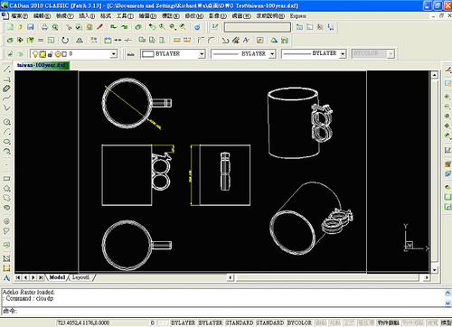This screenshot has height=327, width=452.
Task: Toggle object snap 物件鎖點 in status bar
Action: coord(389,322)
